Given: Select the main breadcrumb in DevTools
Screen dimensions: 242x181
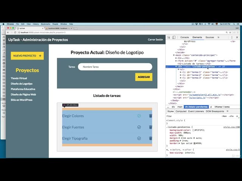Looking at the screenshot, I should [180, 107].
